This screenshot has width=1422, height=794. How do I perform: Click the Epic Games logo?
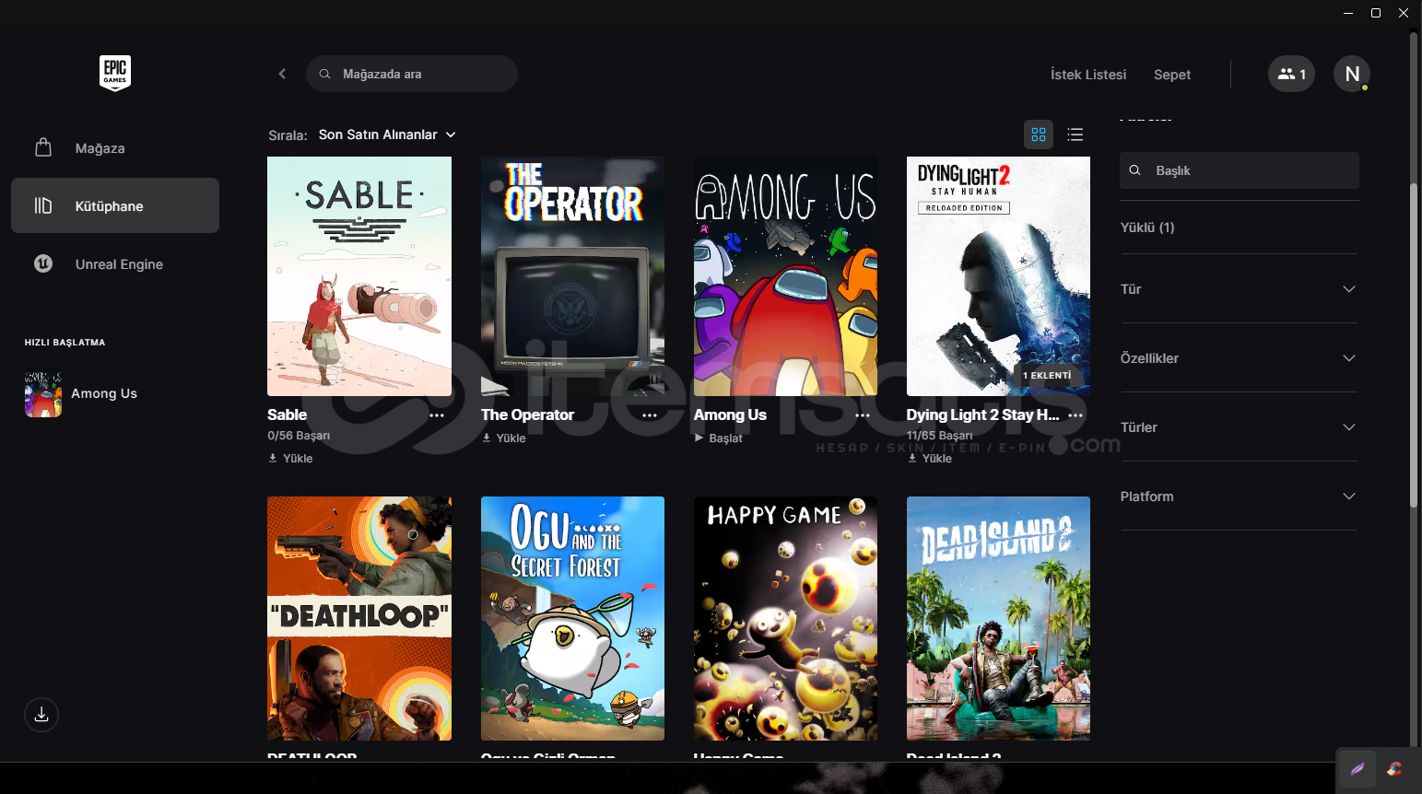[x=115, y=73]
